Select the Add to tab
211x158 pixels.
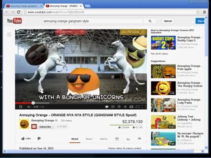click(x=104, y=139)
